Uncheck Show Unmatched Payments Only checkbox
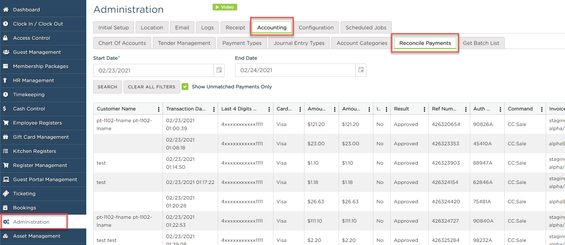565x245 pixels. tap(185, 87)
